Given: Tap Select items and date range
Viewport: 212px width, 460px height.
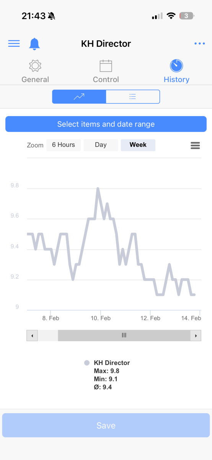Looking at the screenshot, I should (106, 124).
